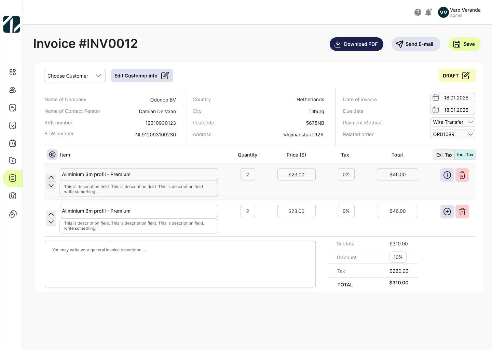Open the support headset icon in sidebar
492x350 pixels.
point(13,214)
